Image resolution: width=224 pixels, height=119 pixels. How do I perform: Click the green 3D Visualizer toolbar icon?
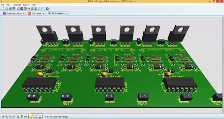click(29, 9)
